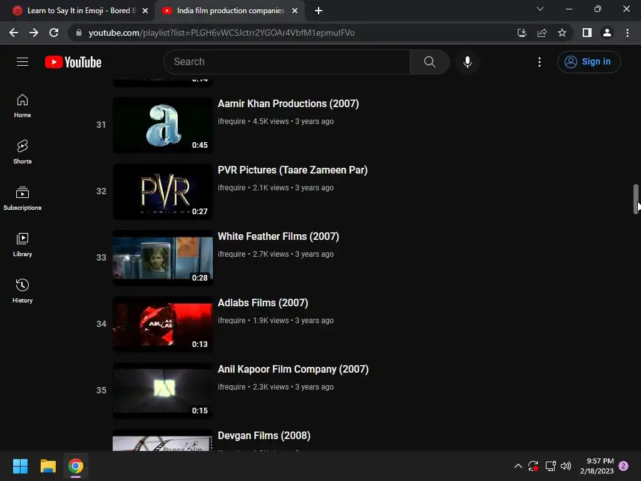This screenshot has width=641, height=481.
Task: Show hidden system tray icons
Action: pyautogui.click(x=518, y=466)
